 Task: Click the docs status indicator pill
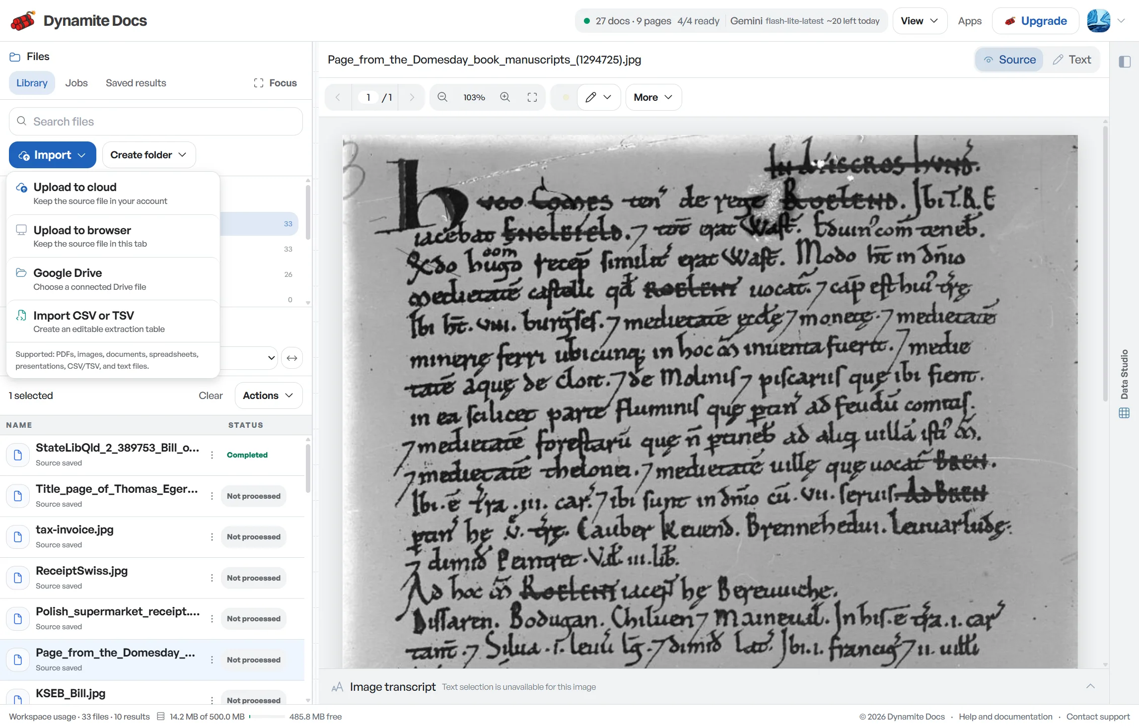(731, 21)
